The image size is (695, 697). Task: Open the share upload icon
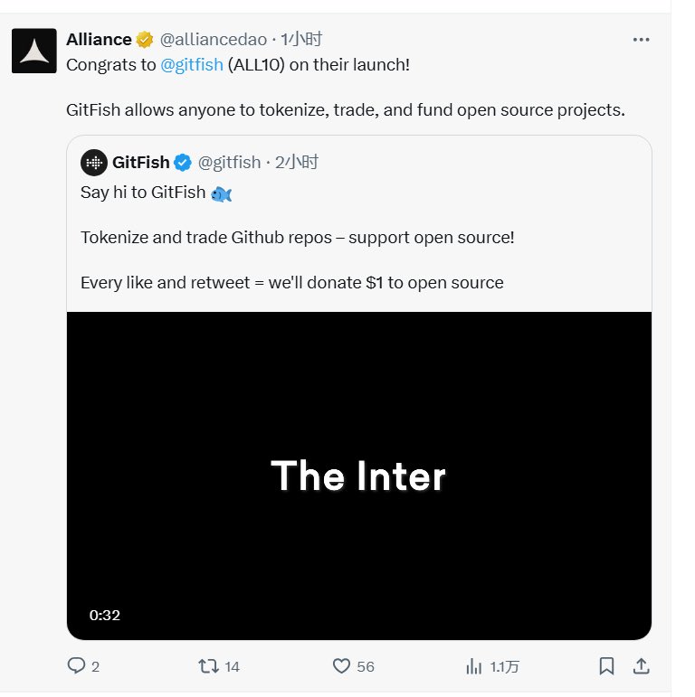(642, 666)
